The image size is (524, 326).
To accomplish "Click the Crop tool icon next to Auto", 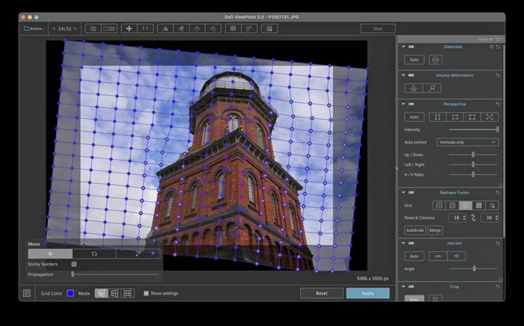I will (435, 299).
